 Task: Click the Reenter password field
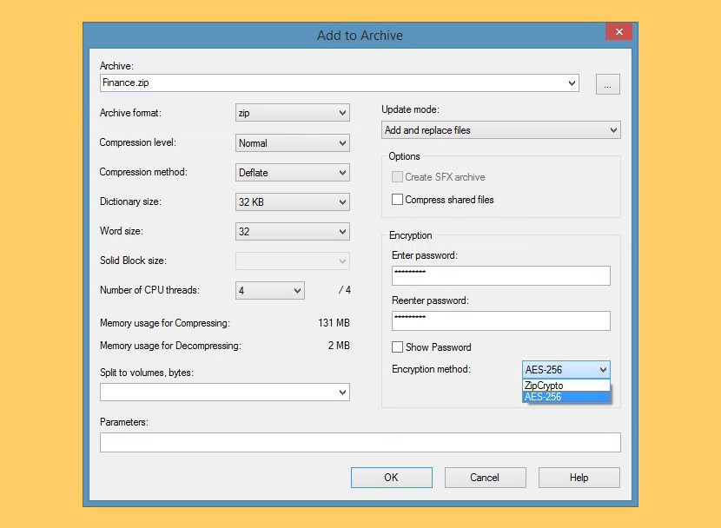tap(500, 320)
